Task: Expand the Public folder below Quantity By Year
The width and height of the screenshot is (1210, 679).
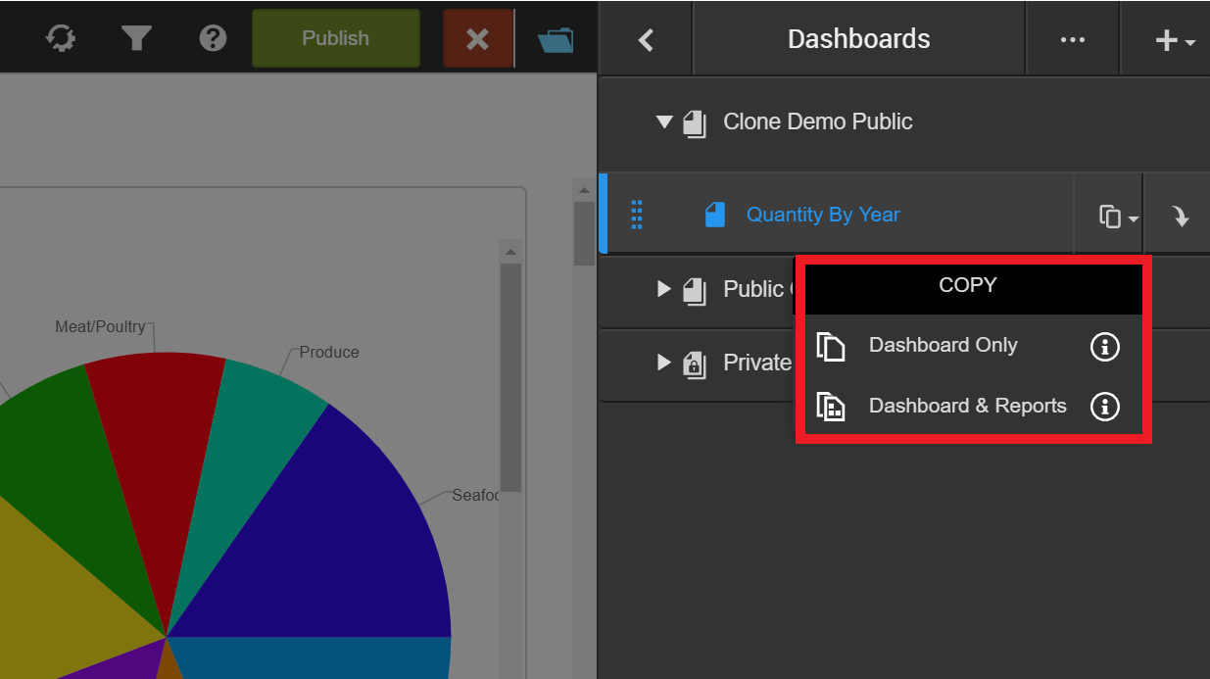Action: [664, 289]
